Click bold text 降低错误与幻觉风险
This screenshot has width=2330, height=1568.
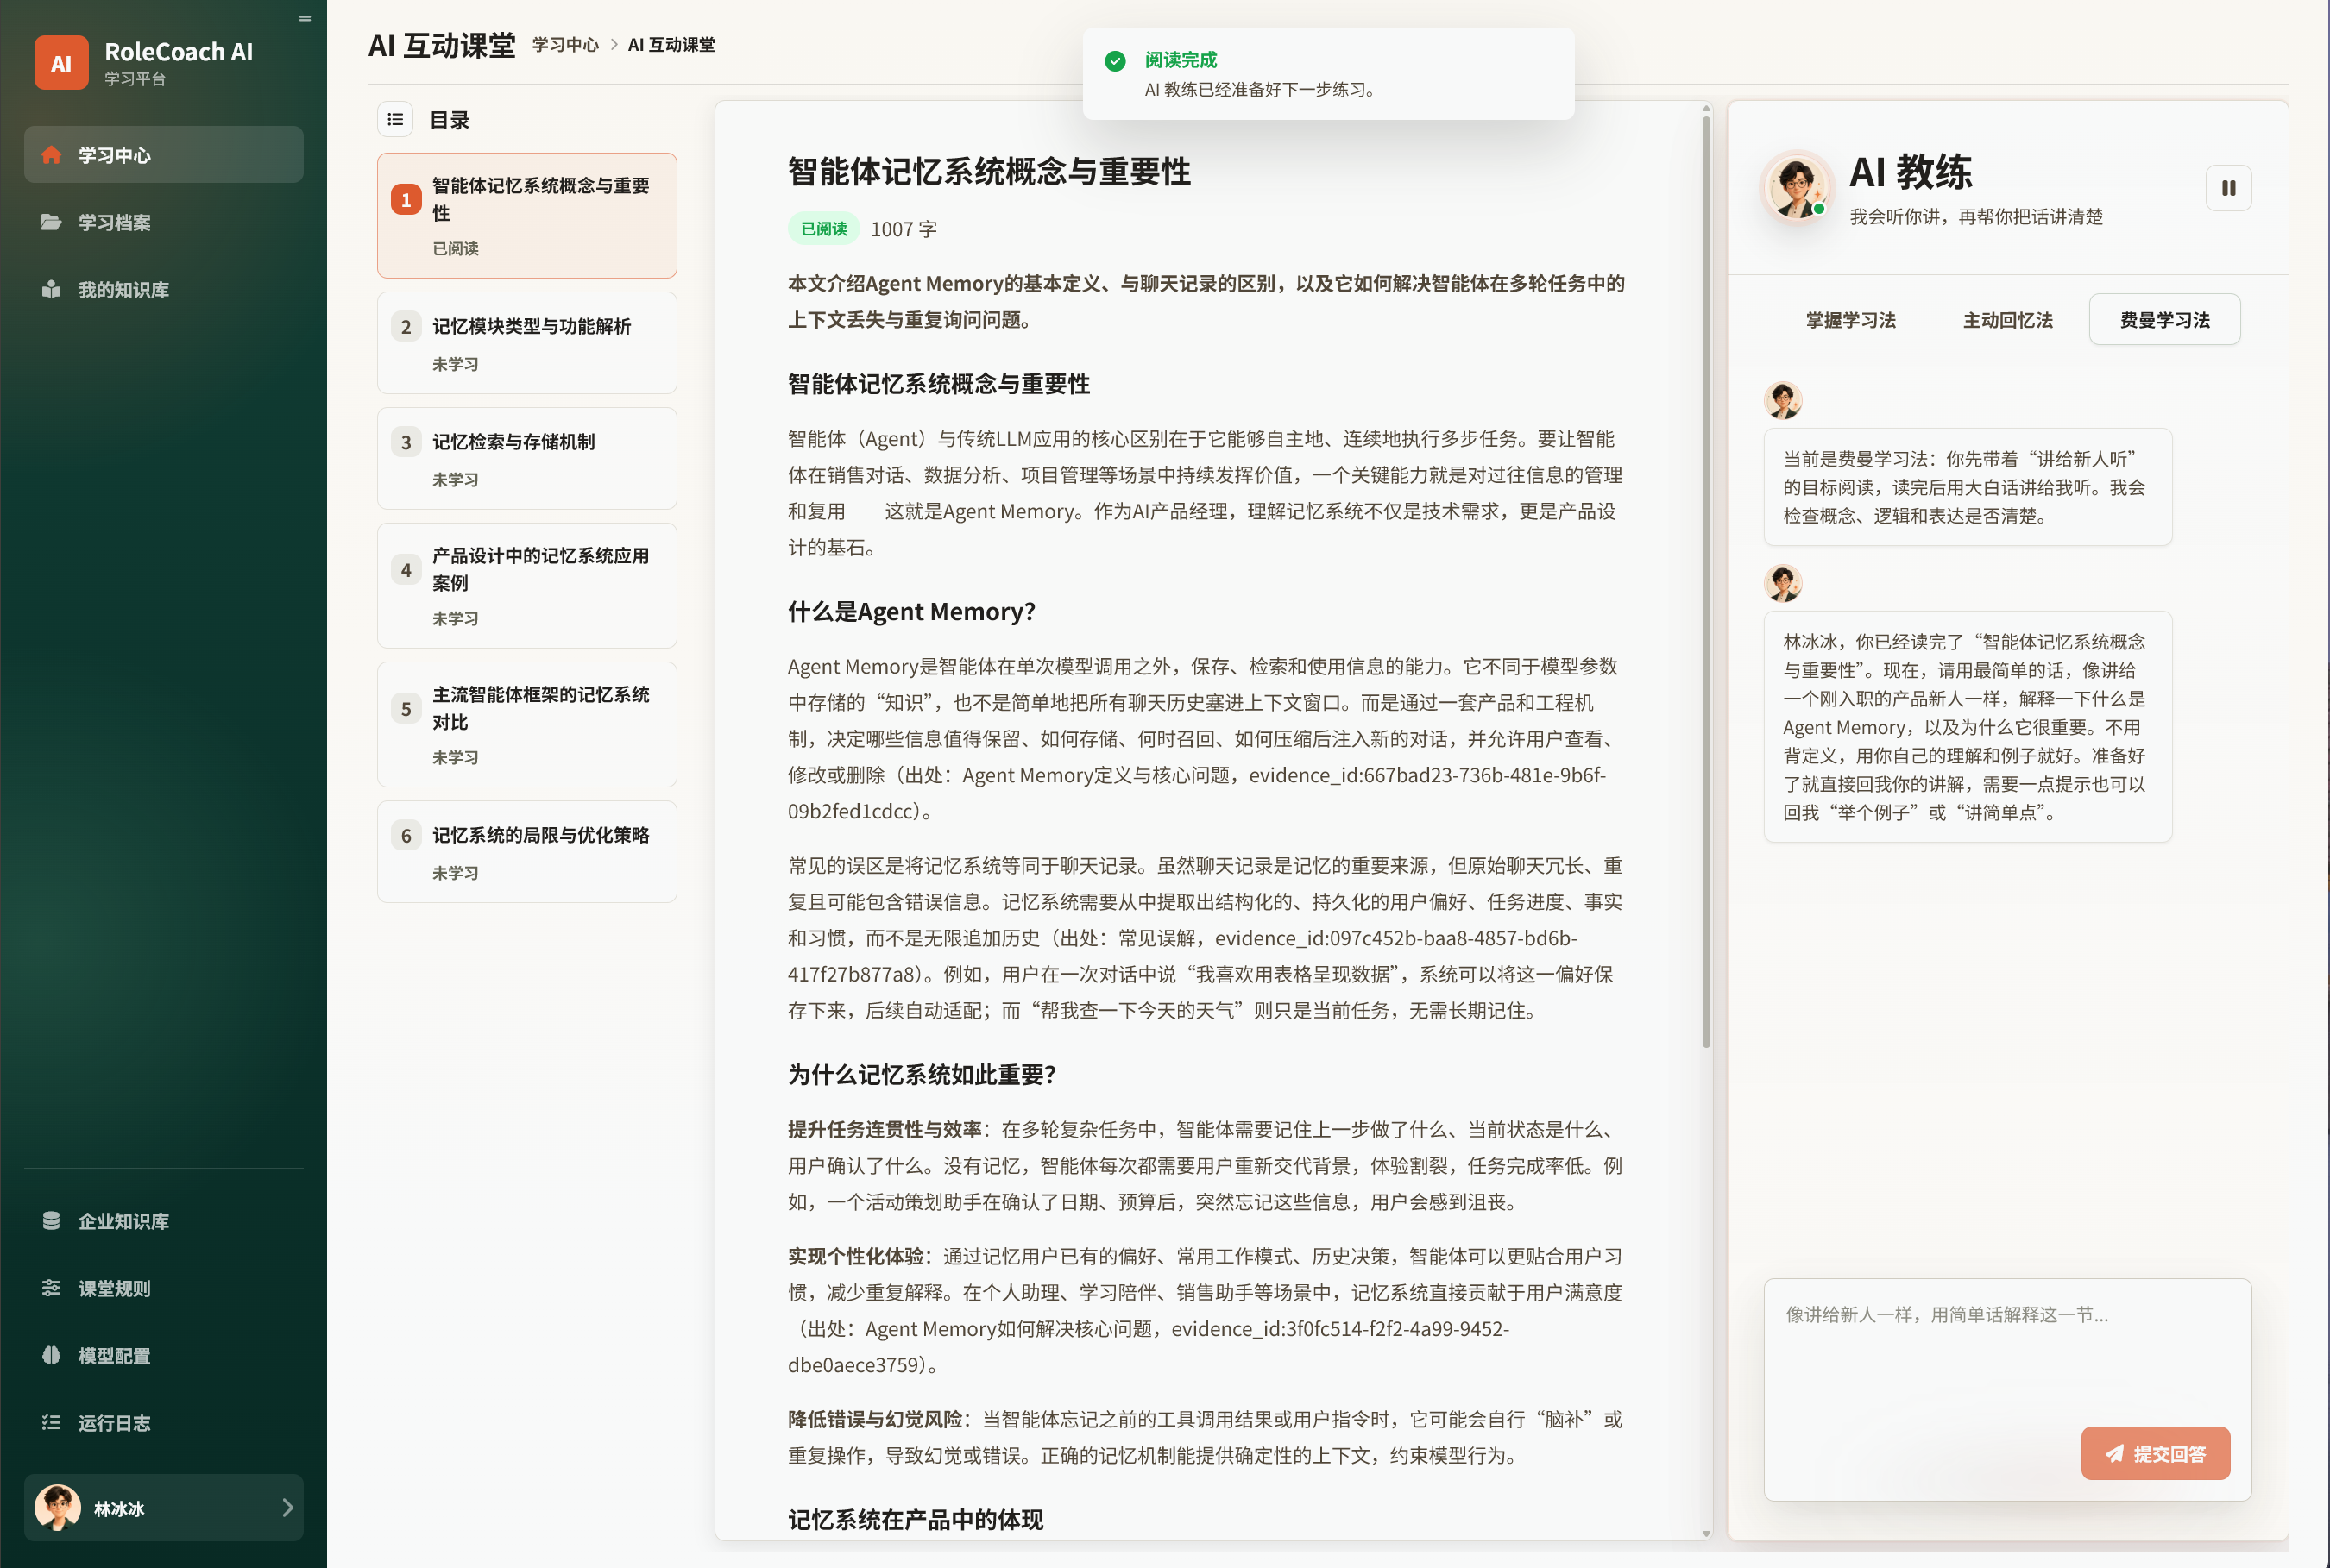(874, 1419)
